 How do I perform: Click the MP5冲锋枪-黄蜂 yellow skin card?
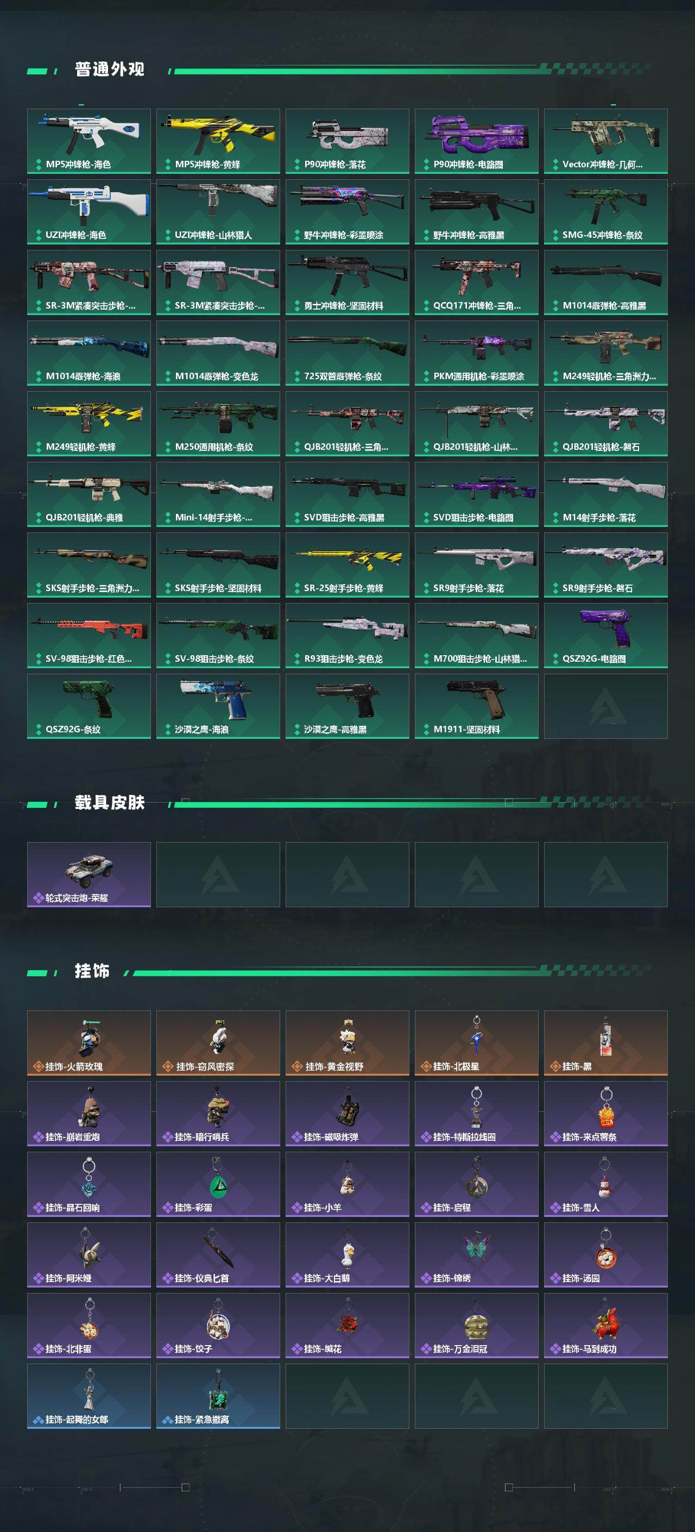tap(218, 141)
